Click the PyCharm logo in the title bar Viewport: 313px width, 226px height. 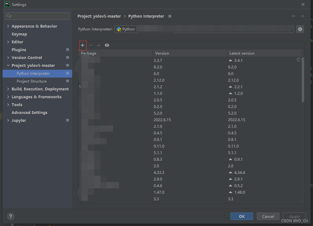click(x=7, y=4)
